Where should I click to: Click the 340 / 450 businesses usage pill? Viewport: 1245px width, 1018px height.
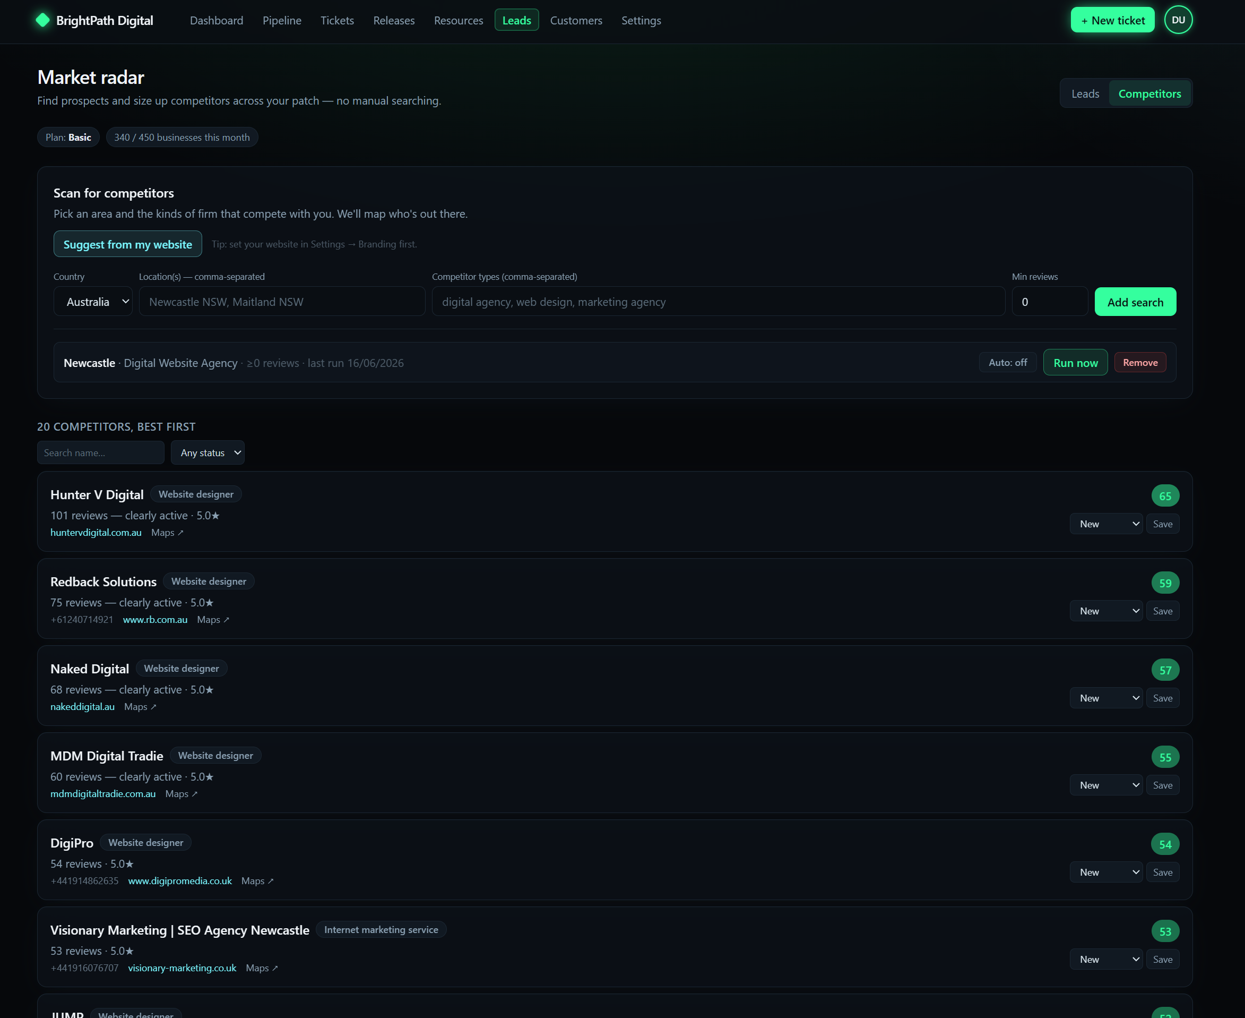[x=182, y=137]
